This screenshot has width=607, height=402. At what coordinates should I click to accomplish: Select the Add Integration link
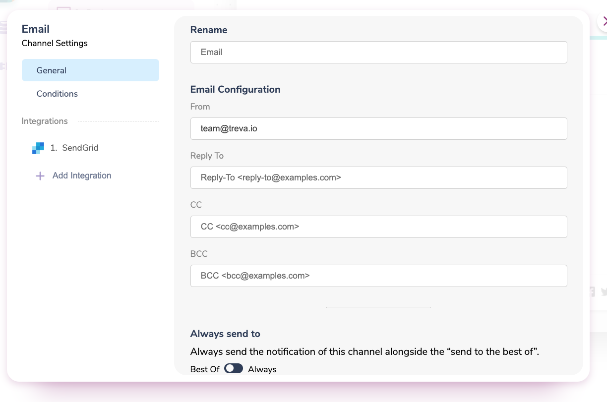coord(81,175)
